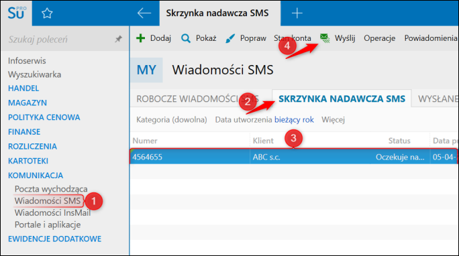Open the Powiadomienia menu
This screenshot has width=459, height=256.
click(x=431, y=38)
